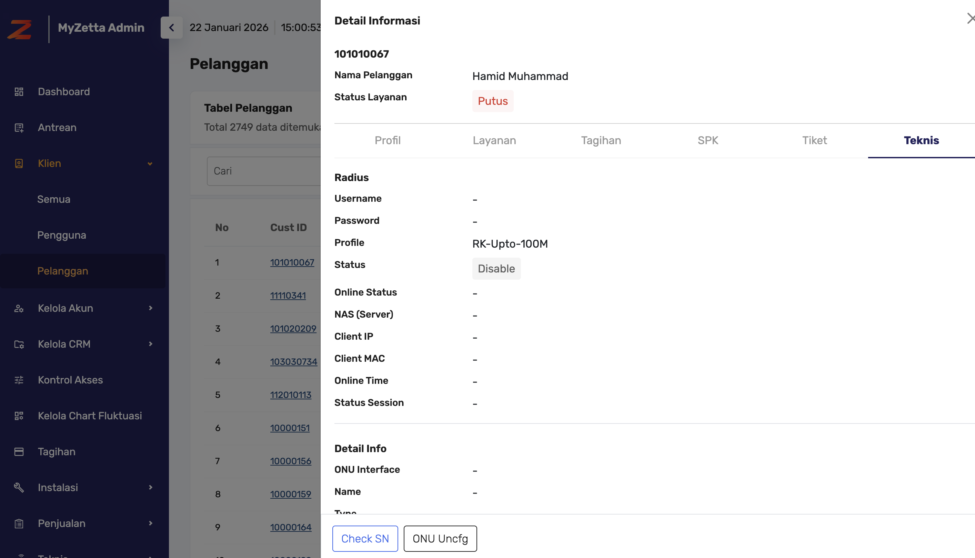Select the Instalasi wrench icon
This screenshot has width=975, height=558.
[x=19, y=487]
